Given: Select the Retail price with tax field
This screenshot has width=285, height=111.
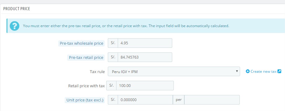Looking at the screenshot, I should click(145, 85).
